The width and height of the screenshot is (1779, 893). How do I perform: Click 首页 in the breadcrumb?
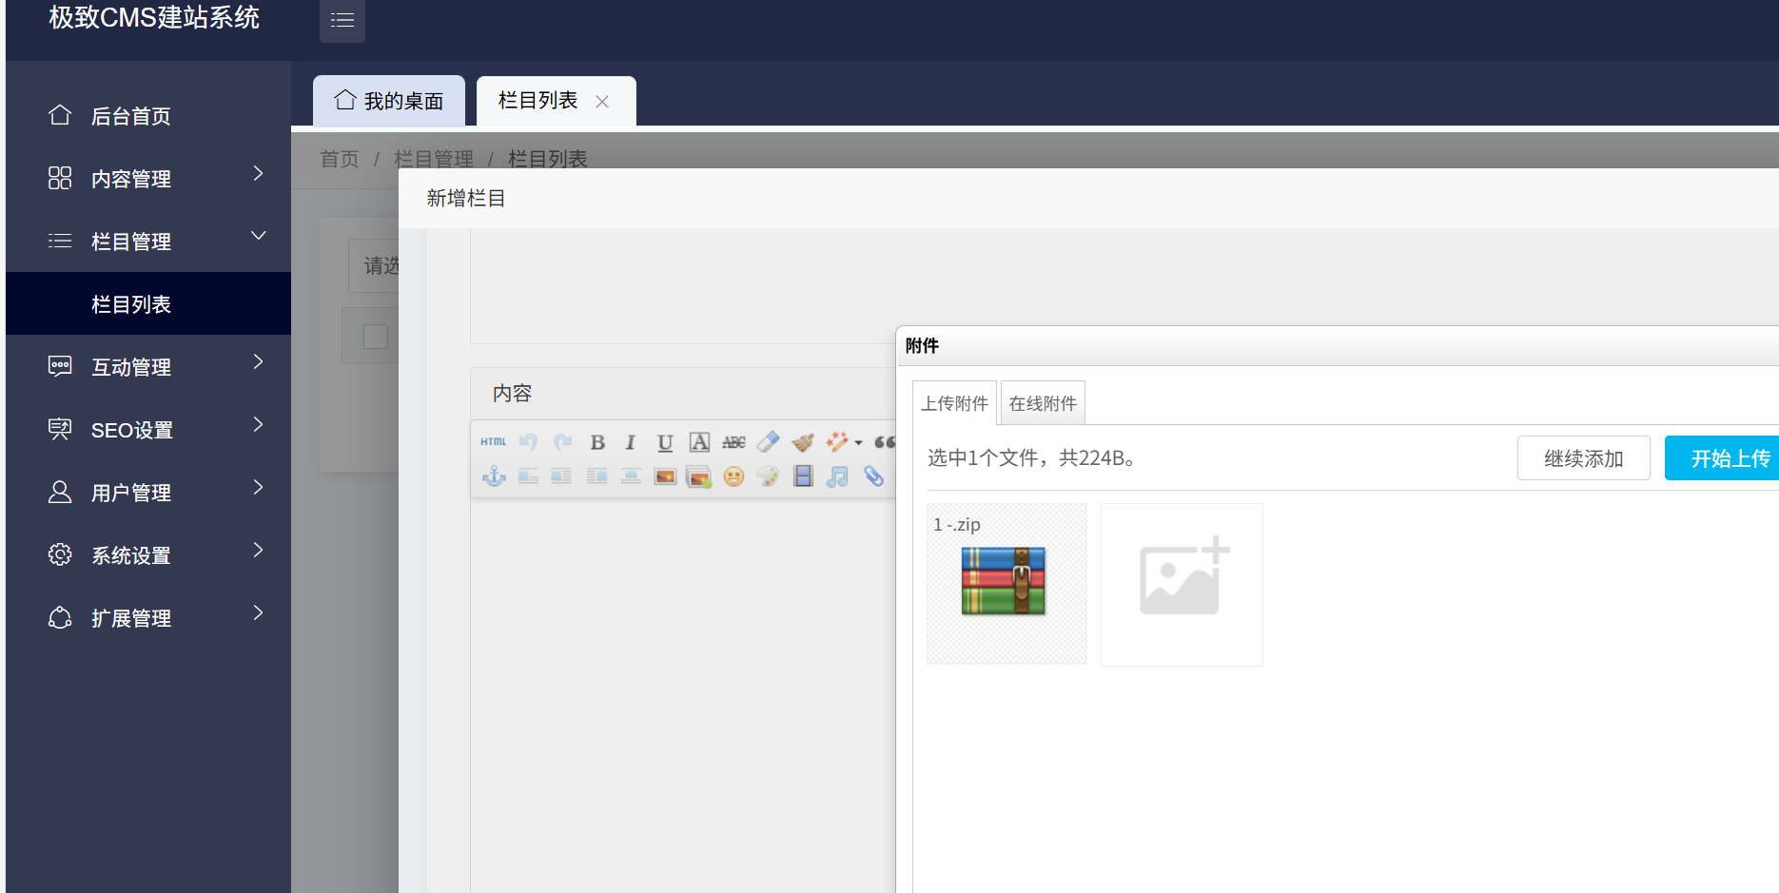click(x=340, y=159)
